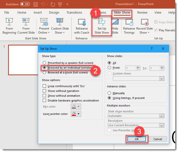This screenshot has width=179, height=153.
Task: Open the Present Online menu
Action: pos(44,26)
